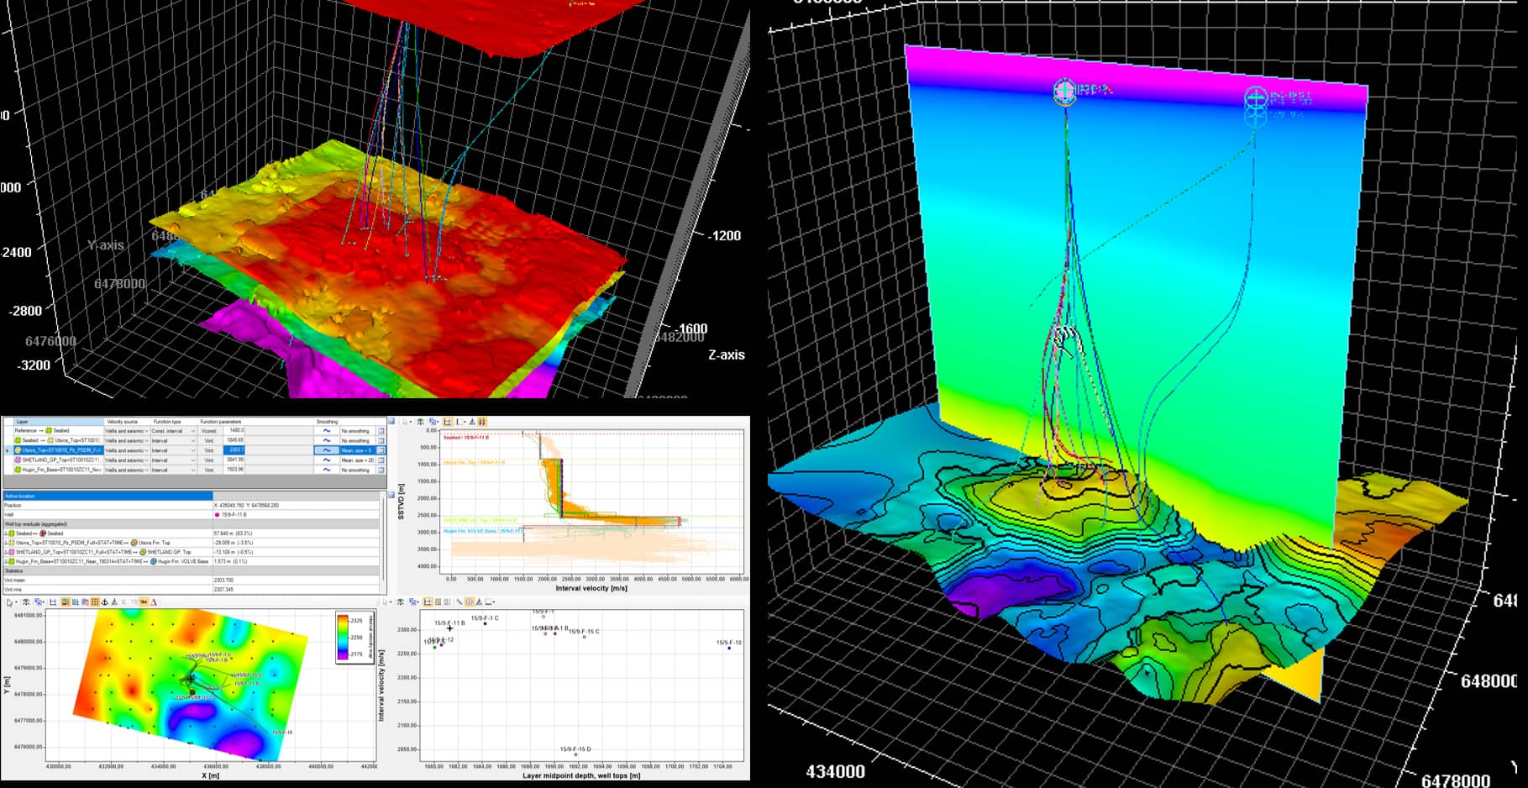1528x788 pixels.
Task: Click the list icon next to crossplot axis button
Action: pyautogui.click(x=438, y=602)
